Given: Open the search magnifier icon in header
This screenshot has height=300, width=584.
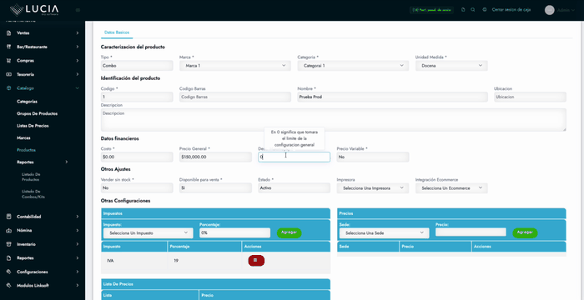Looking at the screenshot, I should tap(473, 10).
